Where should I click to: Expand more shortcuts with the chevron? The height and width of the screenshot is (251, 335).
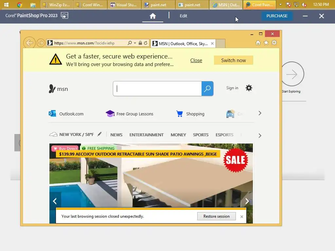[260, 113]
